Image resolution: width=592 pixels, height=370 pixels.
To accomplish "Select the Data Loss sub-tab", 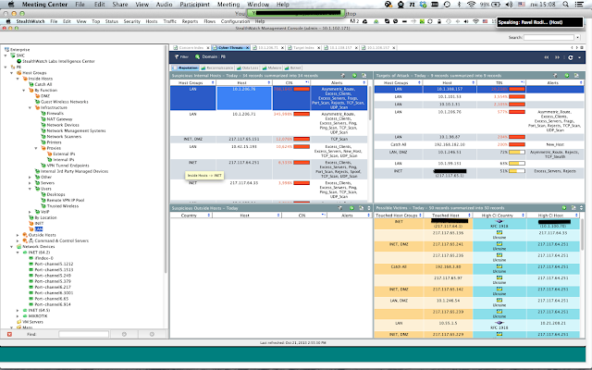I will pos(248,68).
